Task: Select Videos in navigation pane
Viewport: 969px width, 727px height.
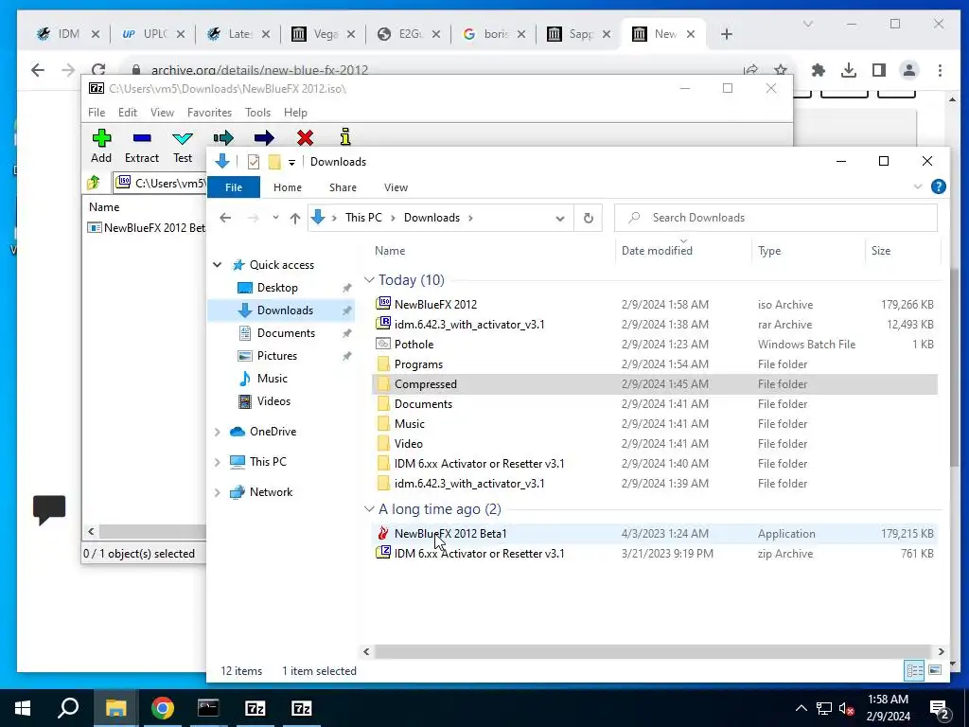Action: click(273, 401)
